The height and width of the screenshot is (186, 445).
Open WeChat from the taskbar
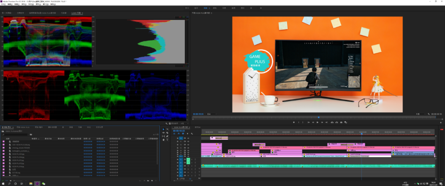(43, 184)
